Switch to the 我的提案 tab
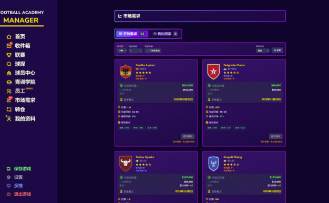 click(165, 34)
